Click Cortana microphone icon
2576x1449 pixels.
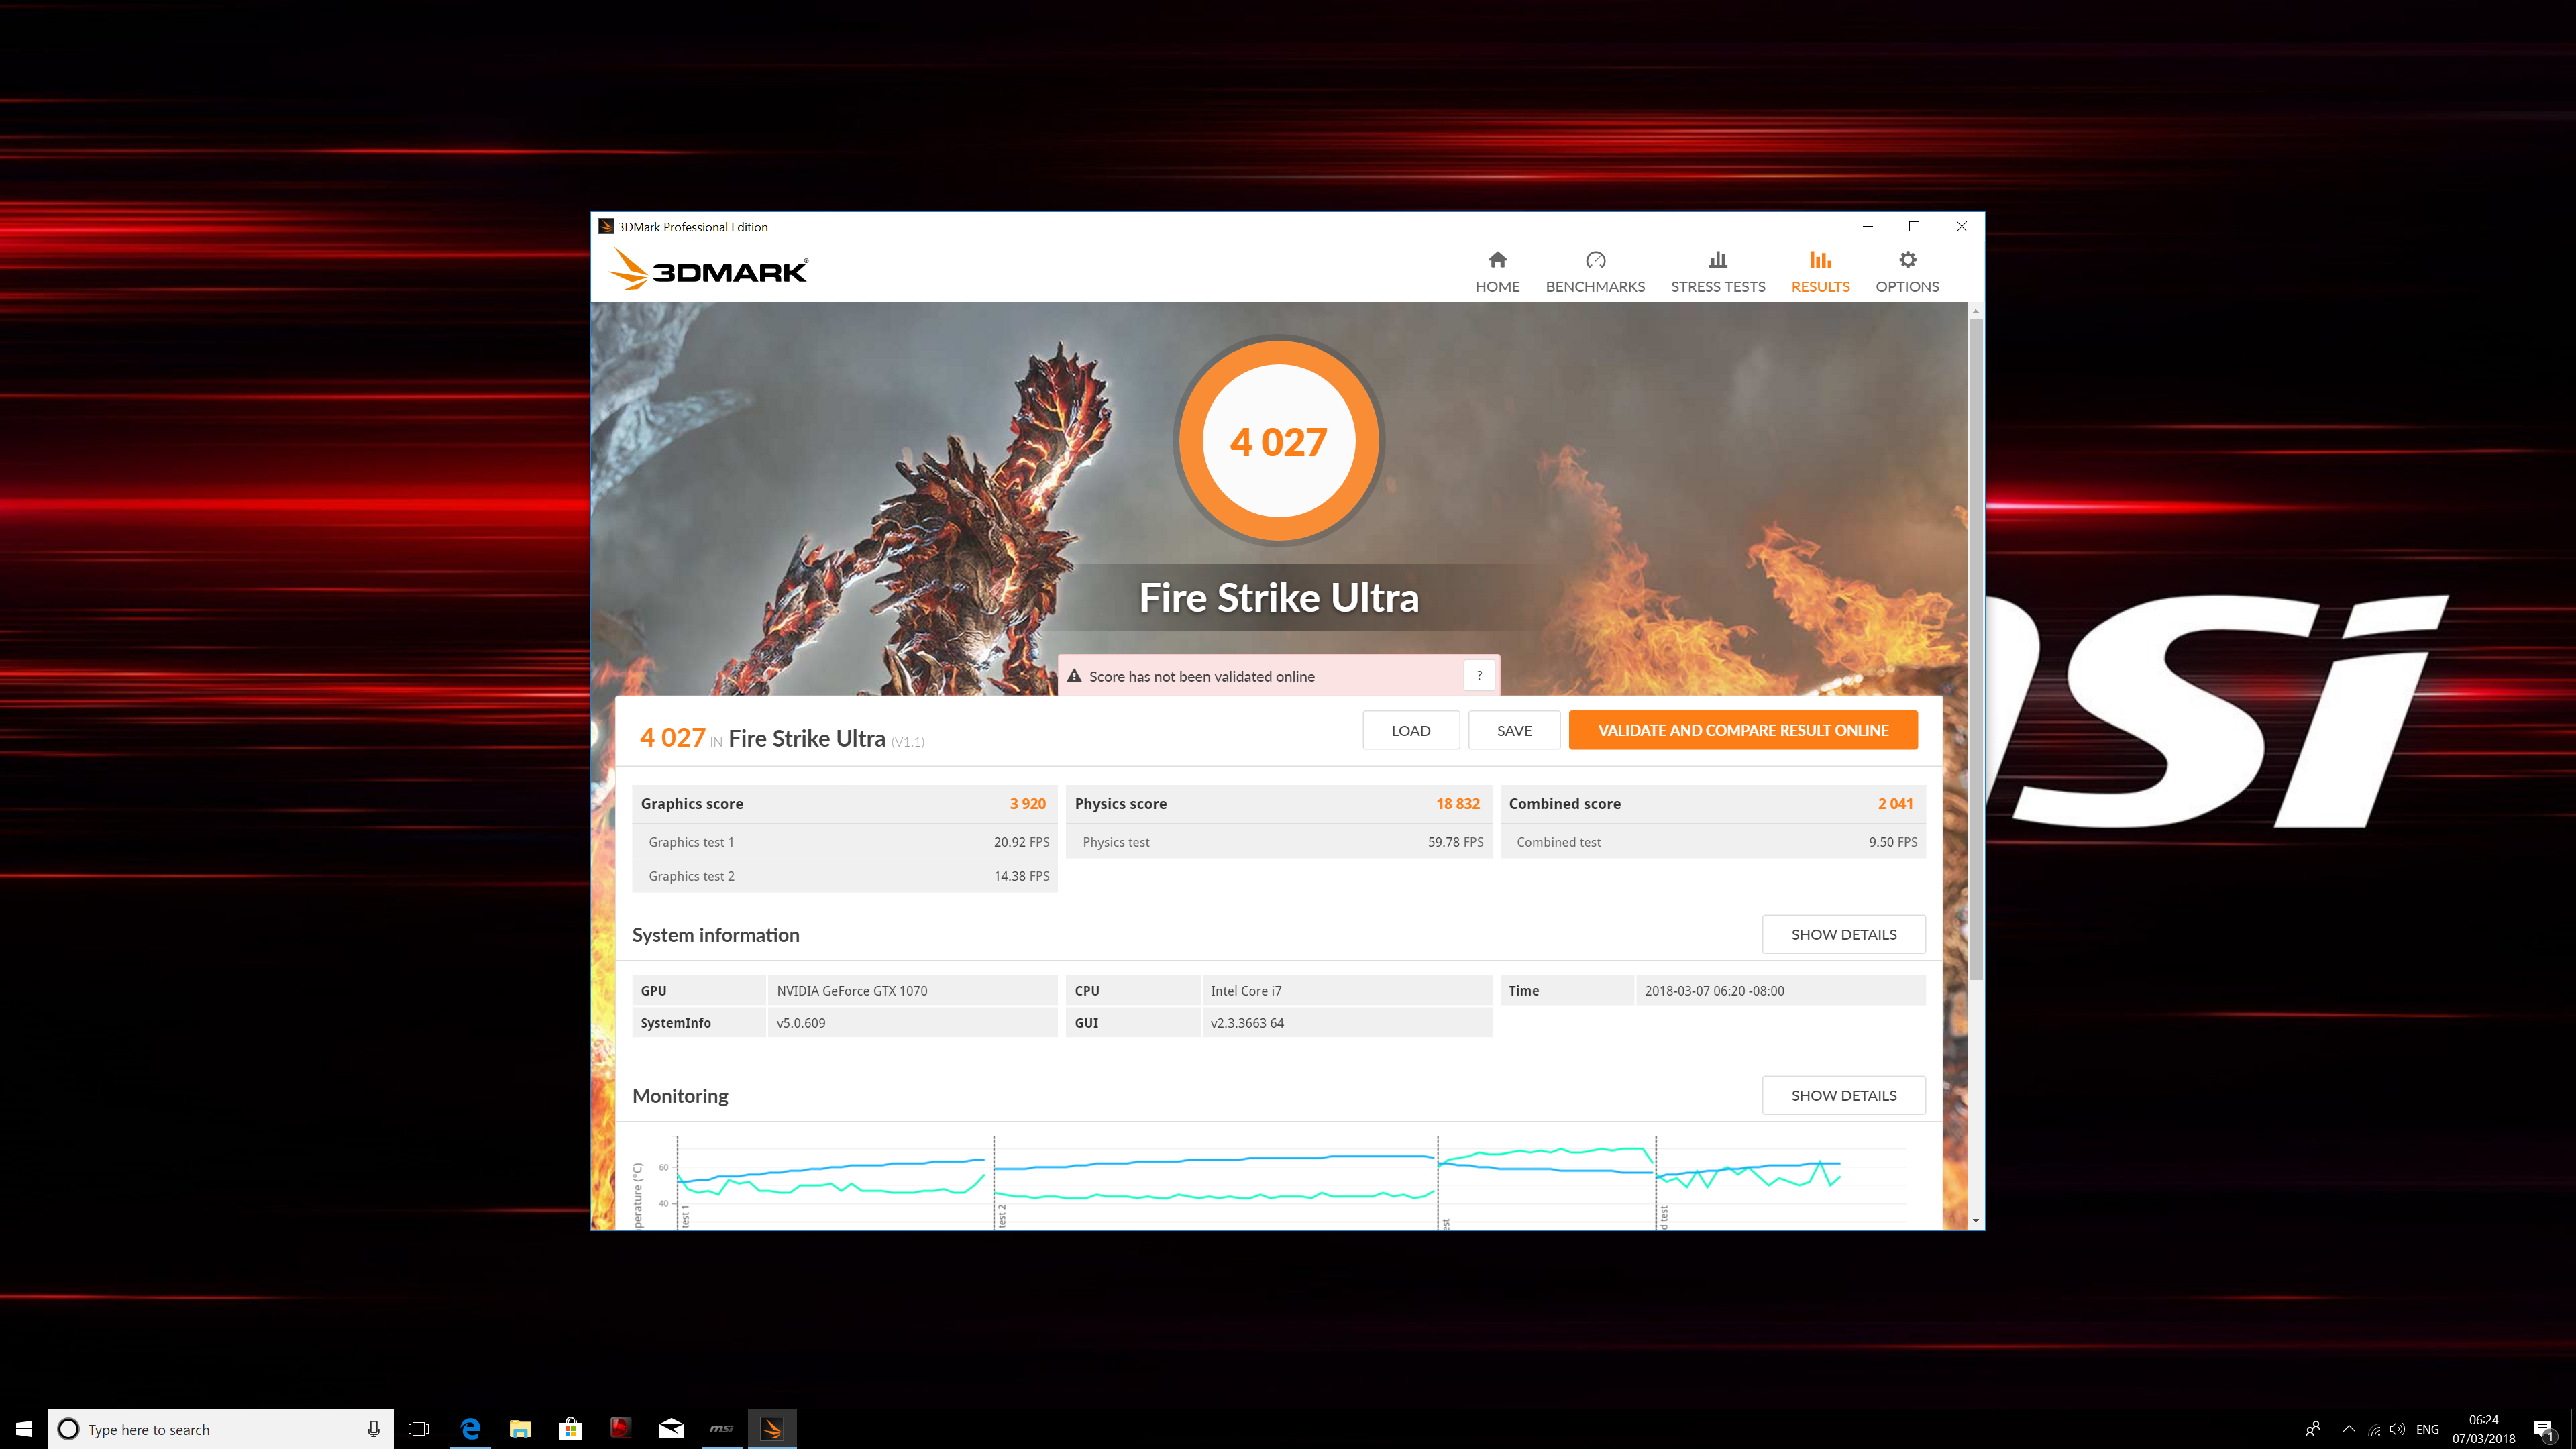click(x=373, y=1429)
